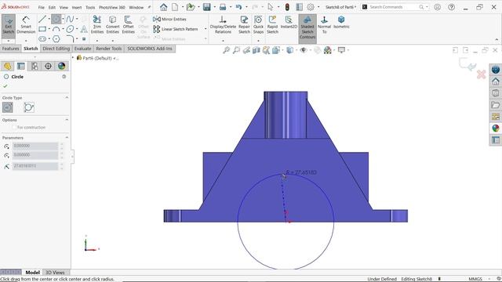Open the Circle tool dropdown arrow
The height and width of the screenshot is (282, 502).
(x=63, y=19)
